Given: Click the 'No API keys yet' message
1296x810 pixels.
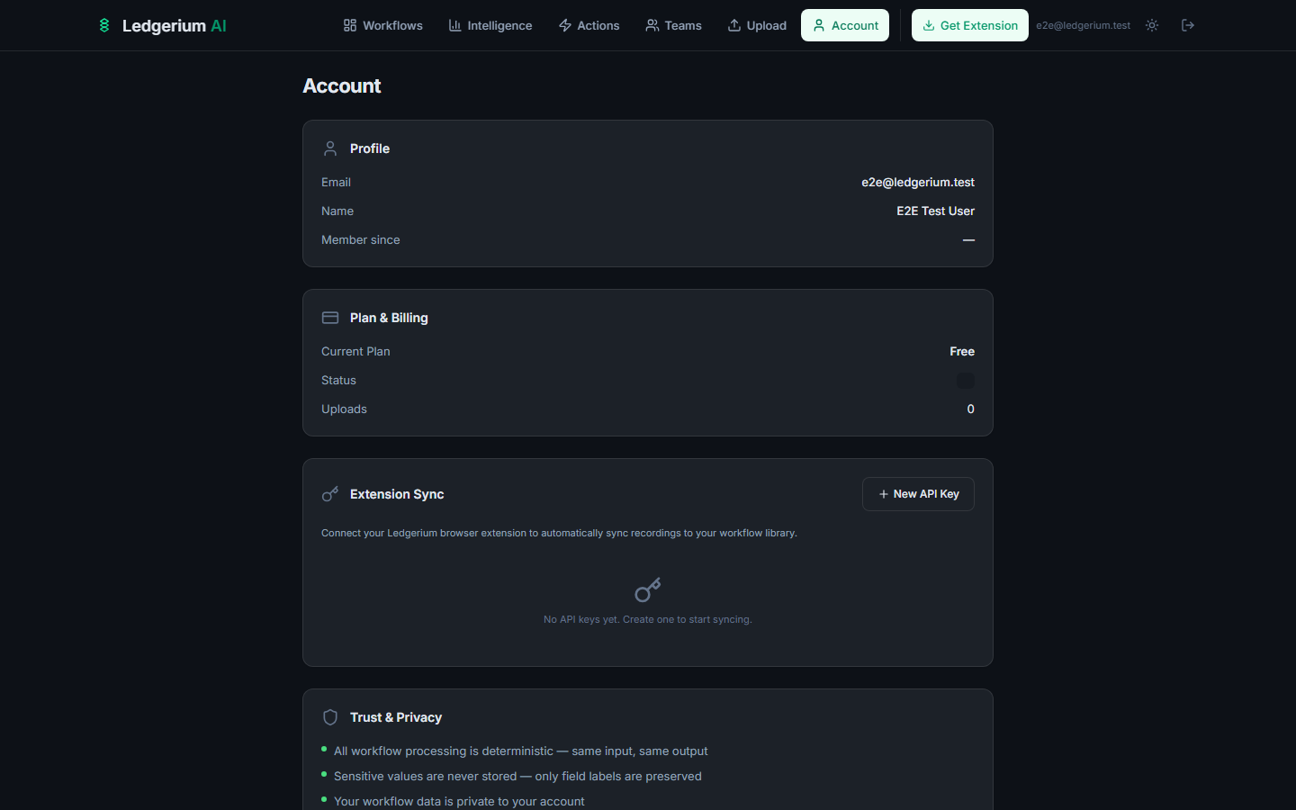Looking at the screenshot, I should click(648, 619).
